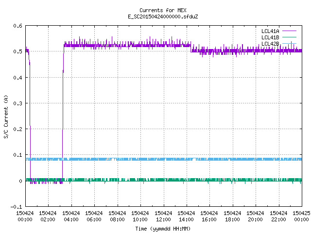
Task: Click the x-axis tick '150424 20:00'
Action: pos(255,216)
